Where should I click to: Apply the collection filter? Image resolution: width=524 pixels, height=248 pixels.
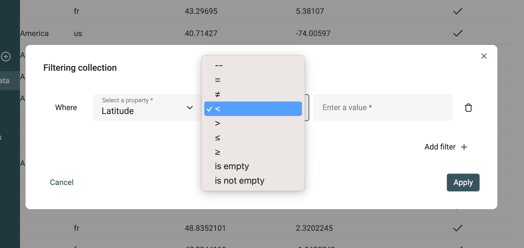[x=463, y=182]
